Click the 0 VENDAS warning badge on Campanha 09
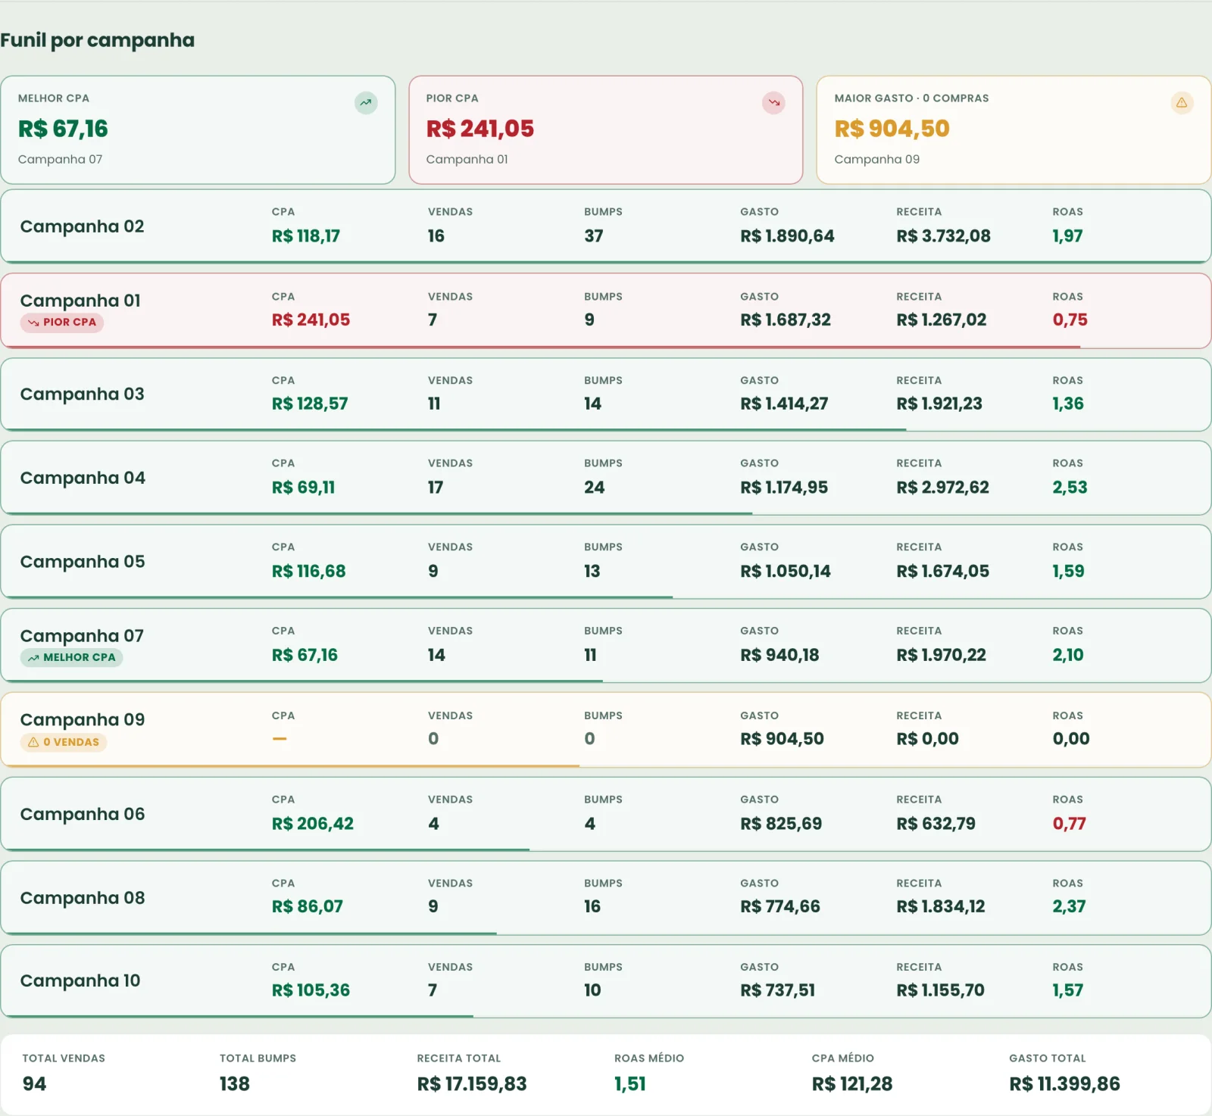The width and height of the screenshot is (1212, 1116). [x=64, y=743]
